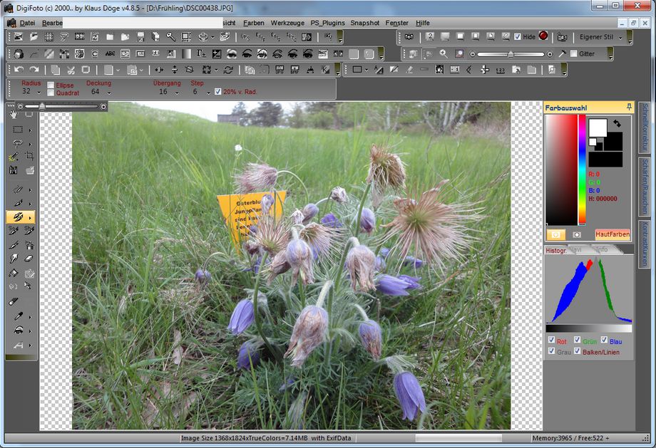The image size is (656, 448).
Task: Select the Crop tool in toolbox
Action: click(x=30, y=156)
